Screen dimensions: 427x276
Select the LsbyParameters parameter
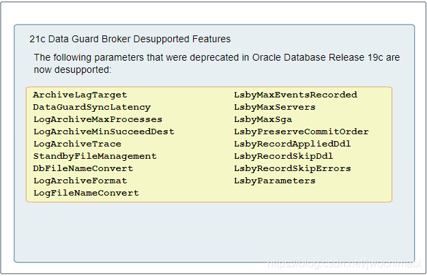click(x=274, y=181)
